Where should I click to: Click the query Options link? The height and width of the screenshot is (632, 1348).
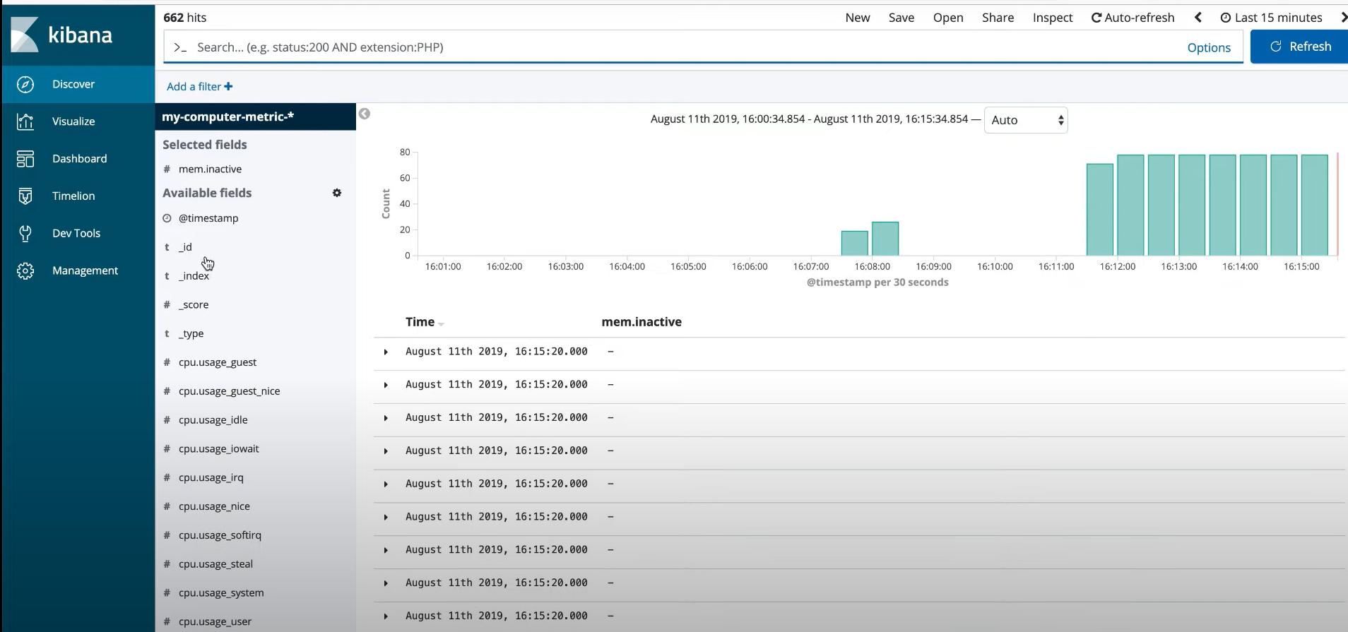click(x=1209, y=47)
